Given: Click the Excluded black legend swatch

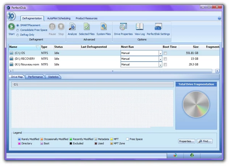Looking at the screenshot, I should pos(71,144).
